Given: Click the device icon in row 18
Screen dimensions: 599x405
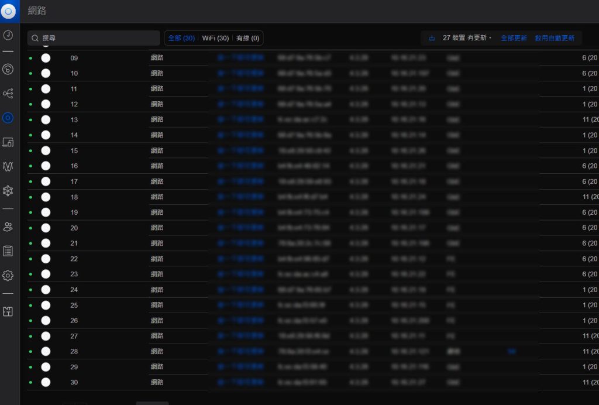Looking at the screenshot, I should click(46, 197).
